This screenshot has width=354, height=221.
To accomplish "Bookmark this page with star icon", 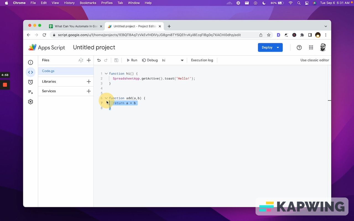I will tap(269, 35).
